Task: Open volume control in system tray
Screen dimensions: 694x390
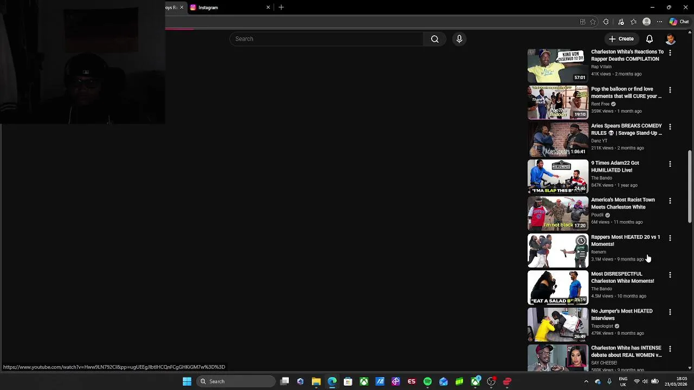Action: click(646, 381)
